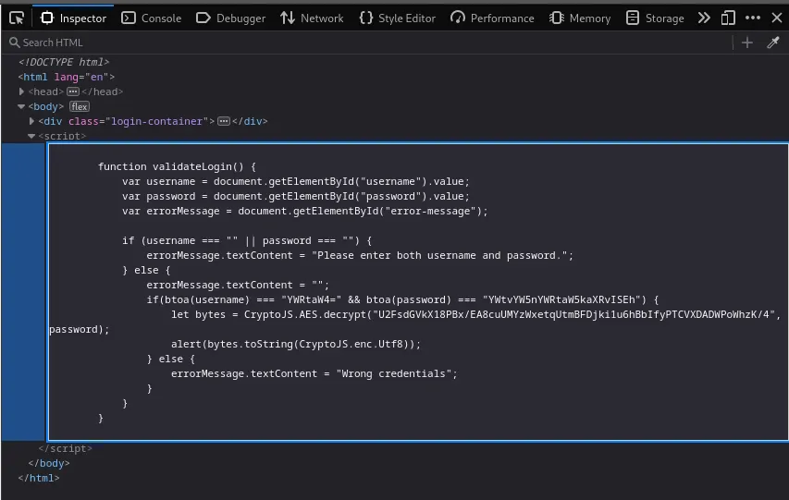This screenshot has width=789, height=500.
Task: Expand the login-container div arrow
Action: coord(31,121)
